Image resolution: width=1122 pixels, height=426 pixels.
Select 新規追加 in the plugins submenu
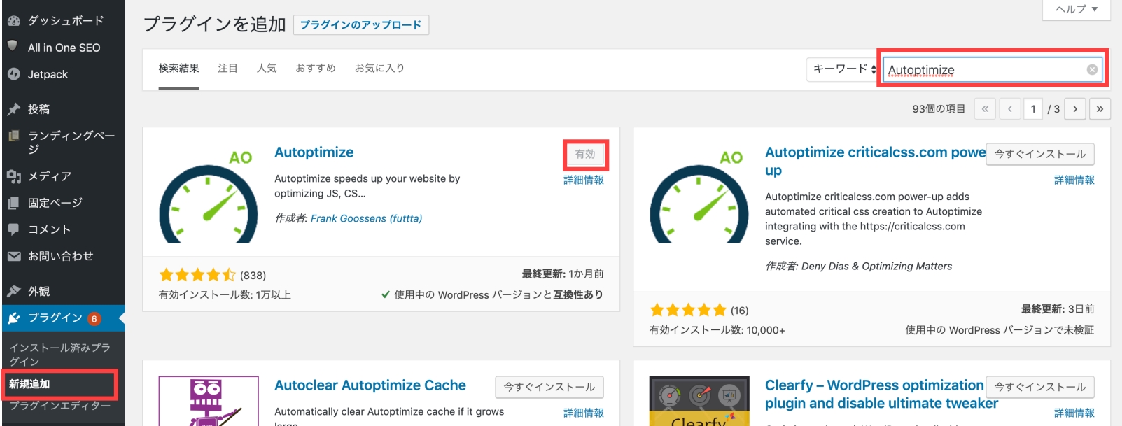coord(29,384)
